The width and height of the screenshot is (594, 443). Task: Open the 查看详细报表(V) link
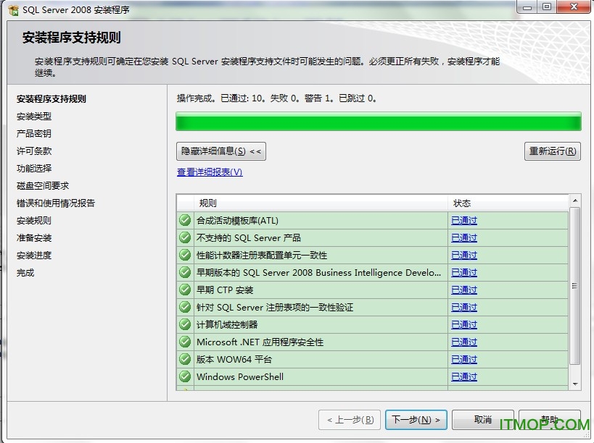(210, 172)
